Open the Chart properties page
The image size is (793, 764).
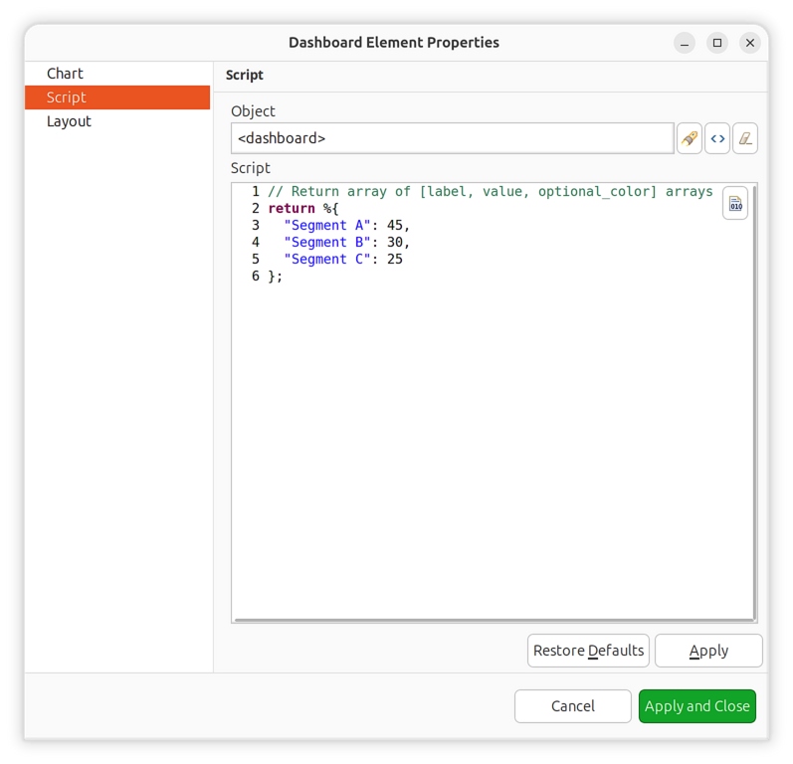[65, 74]
